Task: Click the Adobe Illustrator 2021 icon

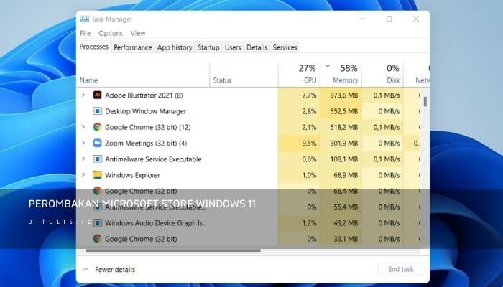Action: (97, 95)
